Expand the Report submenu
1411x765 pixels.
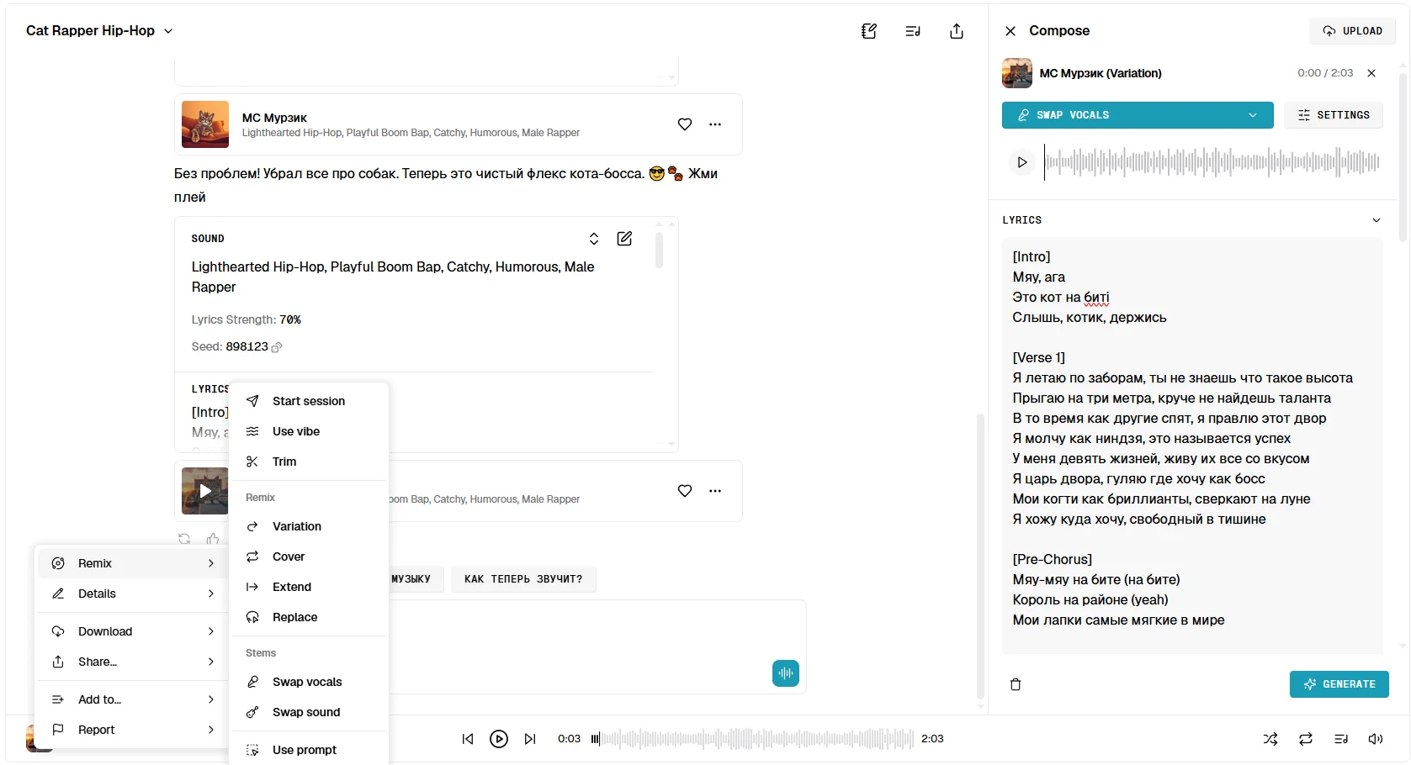coord(132,730)
